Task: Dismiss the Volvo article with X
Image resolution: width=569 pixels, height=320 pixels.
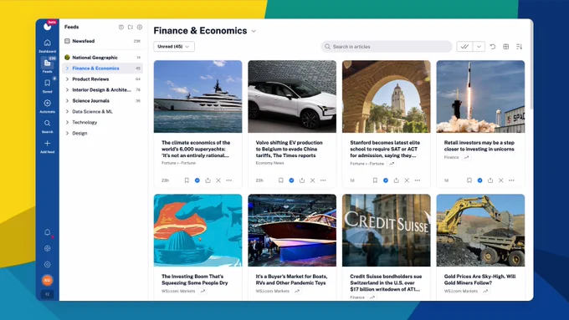Action: pos(312,180)
